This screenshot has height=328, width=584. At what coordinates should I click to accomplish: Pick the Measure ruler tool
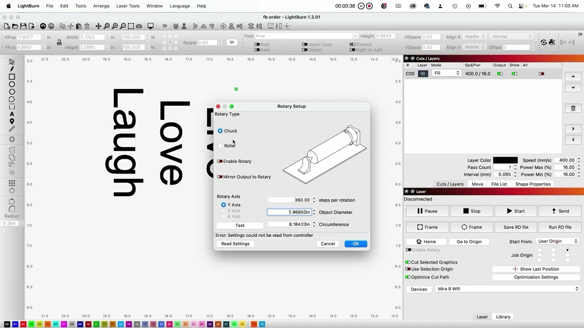(12, 129)
